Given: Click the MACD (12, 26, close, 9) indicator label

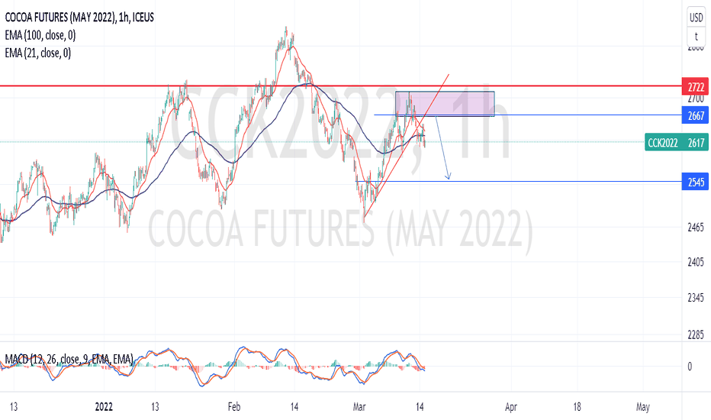Looking at the screenshot, I should click(x=69, y=359).
